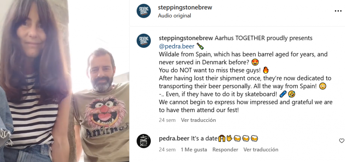
Task: View who liked via 1 Me gusta
Action: coord(194,150)
